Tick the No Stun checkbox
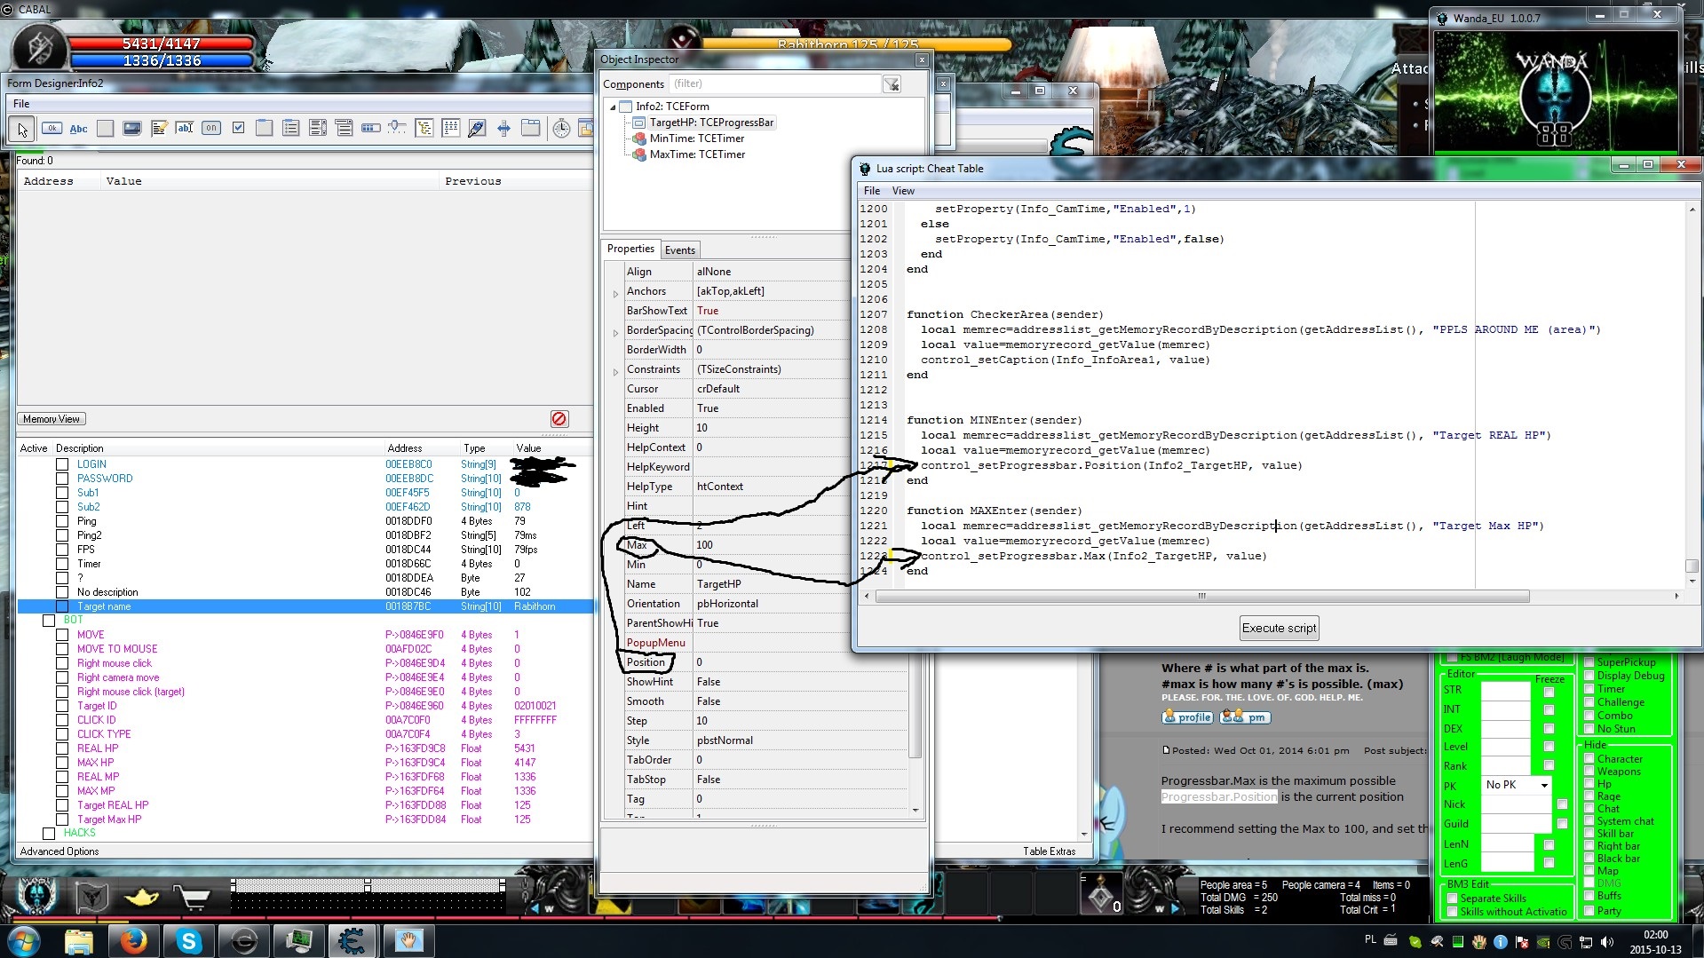The image size is (1704, 958). click(1589, 729)
